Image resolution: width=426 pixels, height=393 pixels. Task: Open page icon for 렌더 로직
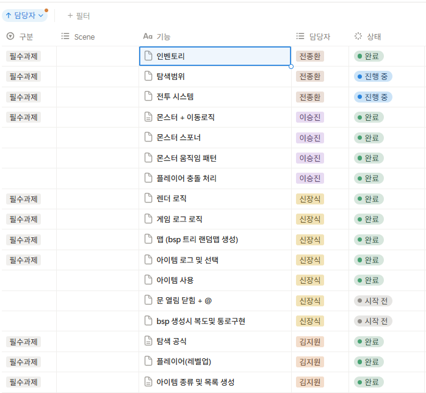point(148,198)
